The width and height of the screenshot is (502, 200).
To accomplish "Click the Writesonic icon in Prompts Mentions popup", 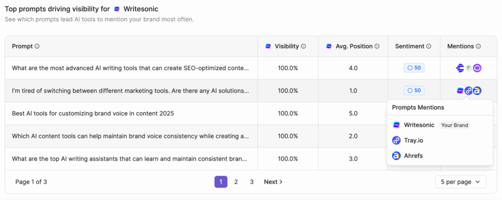I will (x=396, y=125).
